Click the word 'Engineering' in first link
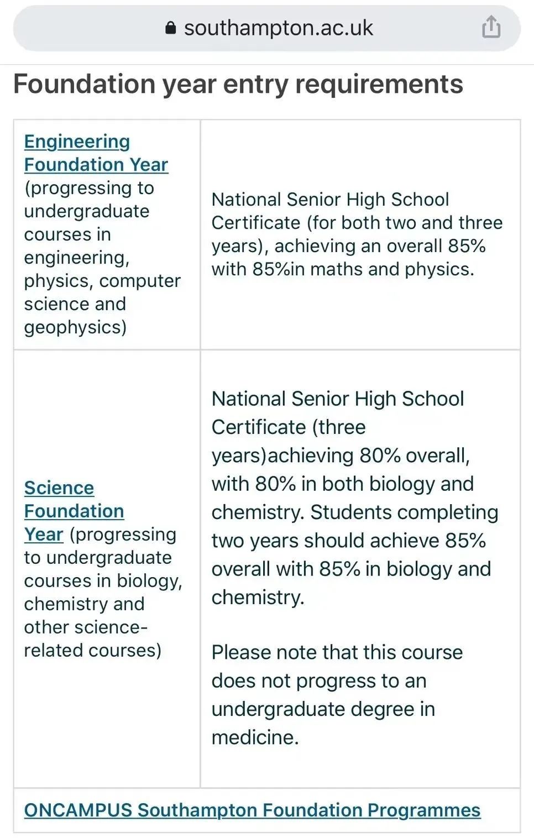Screen dimensions: 534x838 [77, 142]
